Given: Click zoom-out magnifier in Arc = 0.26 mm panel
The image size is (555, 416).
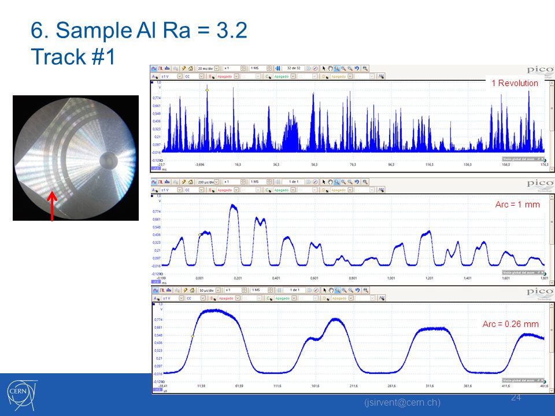Looking at the screenshot, I should point(351,290).
